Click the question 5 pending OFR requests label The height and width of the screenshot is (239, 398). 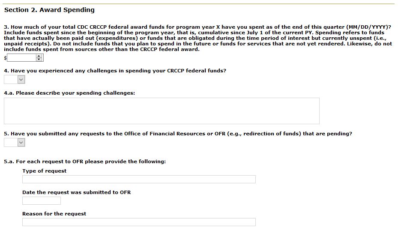(x=178, y=134)
